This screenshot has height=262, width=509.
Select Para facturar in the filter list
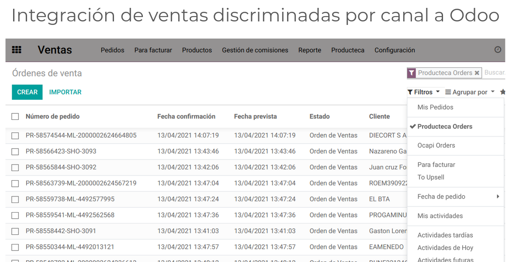pyautogui.click(x=456, y=164)
